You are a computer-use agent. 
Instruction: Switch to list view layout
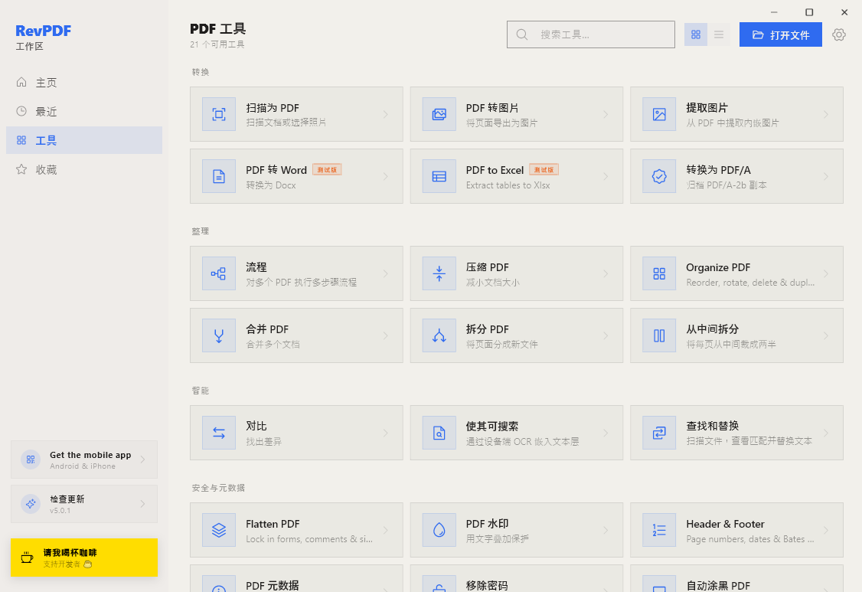click(719, 34)
